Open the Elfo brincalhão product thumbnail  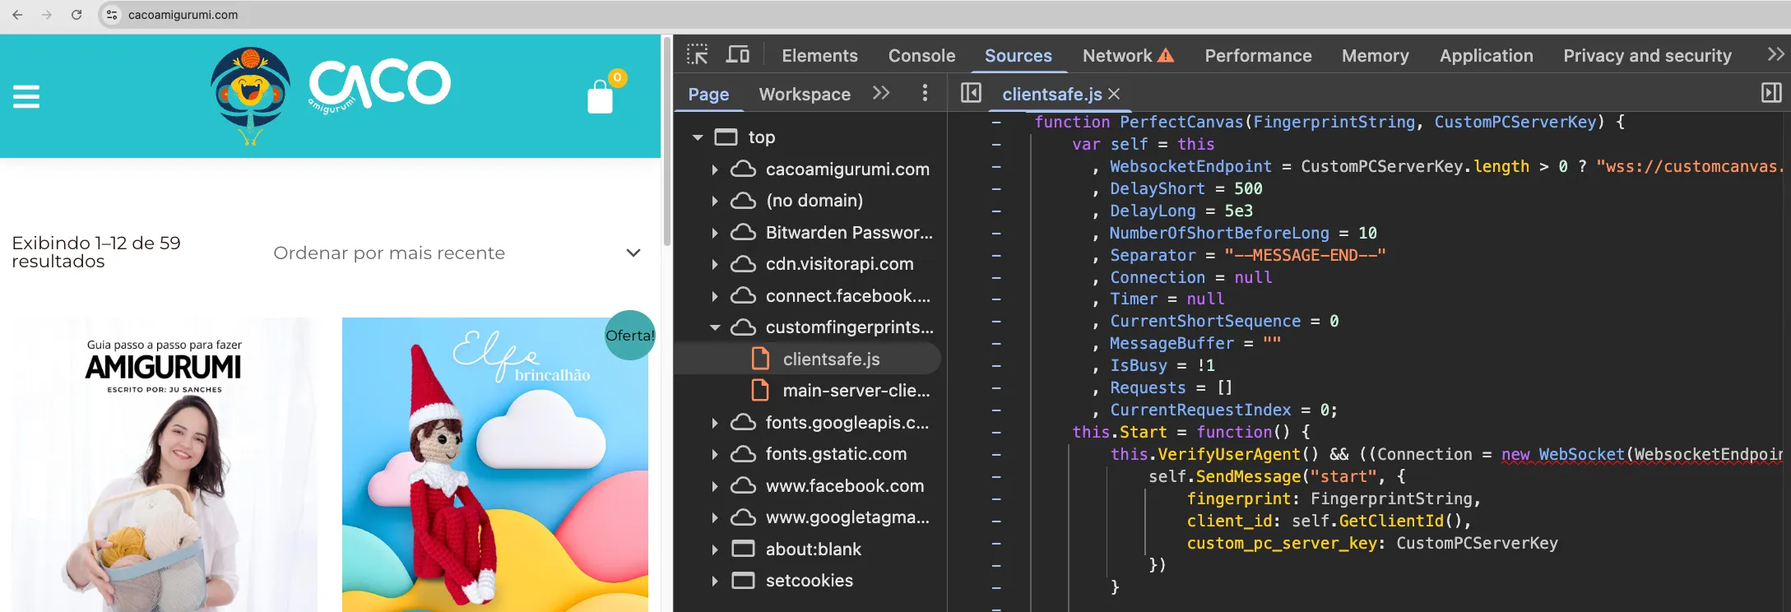[x=495, y=465]
